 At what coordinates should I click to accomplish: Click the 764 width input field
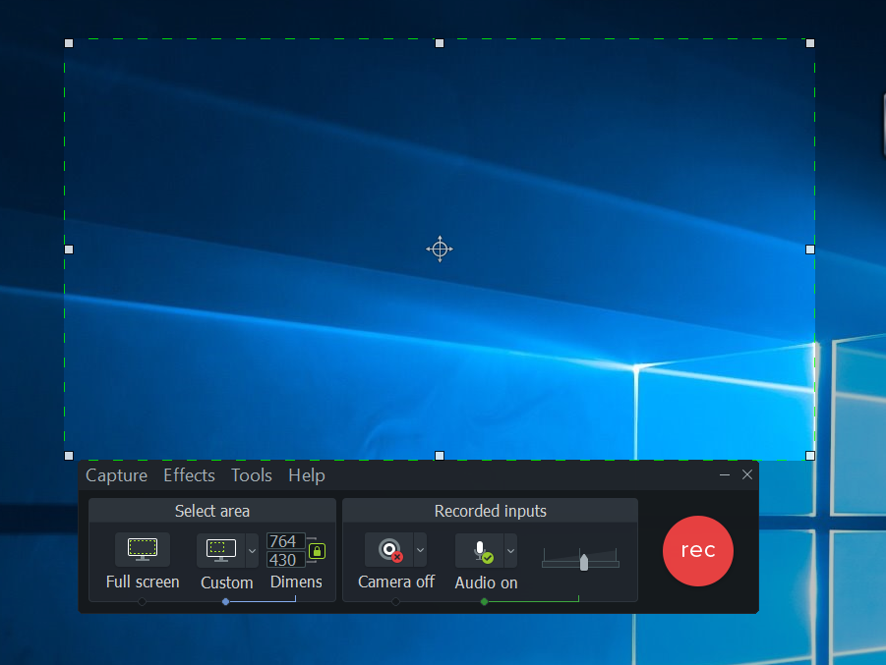[x=285, y=540]
